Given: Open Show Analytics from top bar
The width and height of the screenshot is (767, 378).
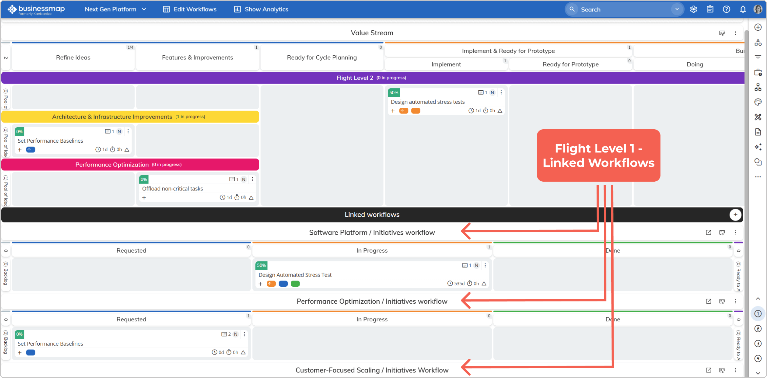Looking at the screenshot, I should pos(261,9).
